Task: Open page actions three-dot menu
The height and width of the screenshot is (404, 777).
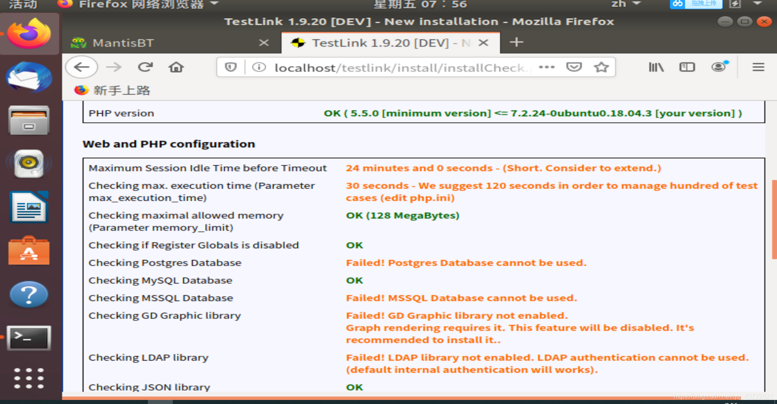Action: 547,67
